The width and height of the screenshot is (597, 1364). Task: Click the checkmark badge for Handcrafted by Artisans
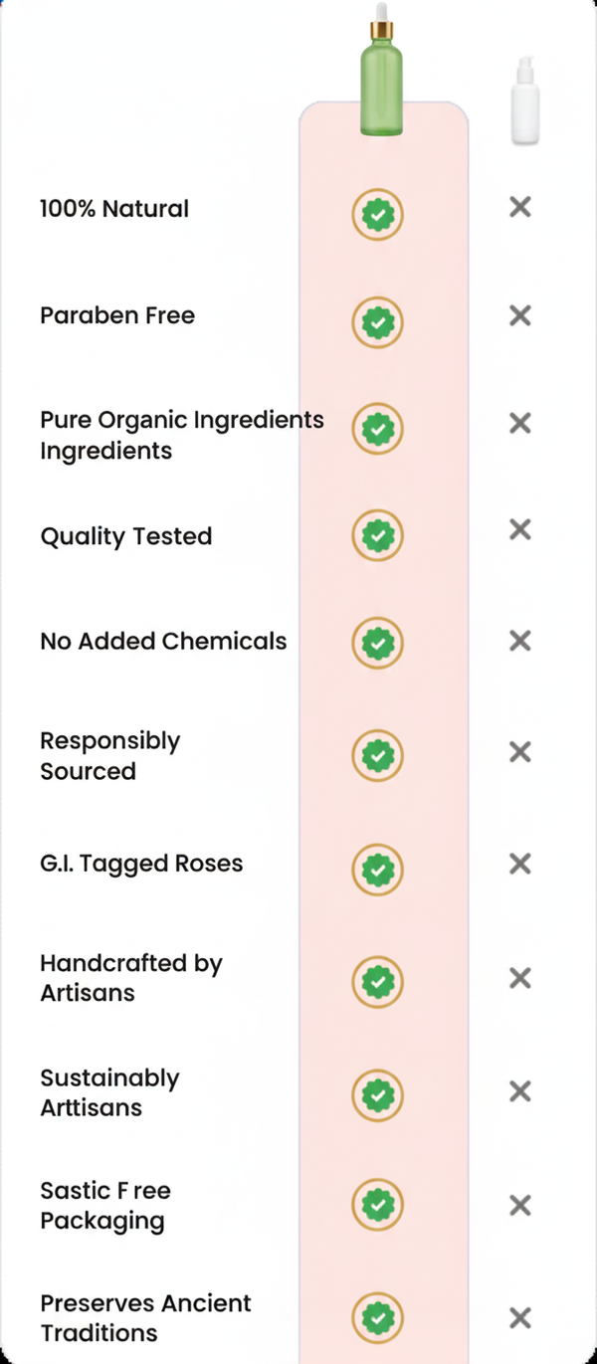click(x=377, y=983)
